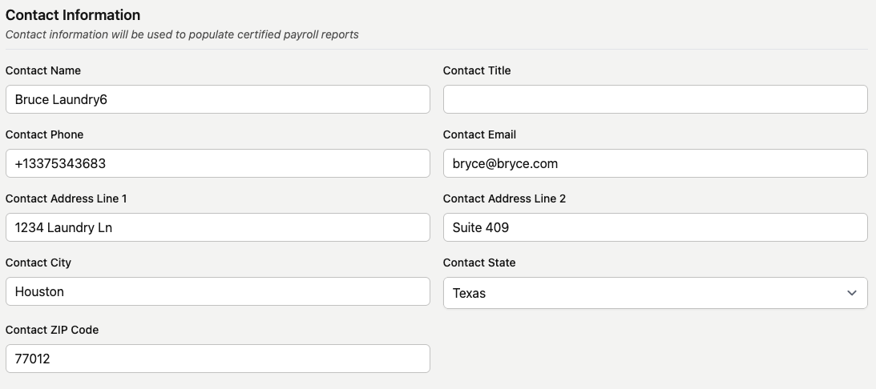
Task: Click the Contact City field showing Houston
Action: [217, 291]
